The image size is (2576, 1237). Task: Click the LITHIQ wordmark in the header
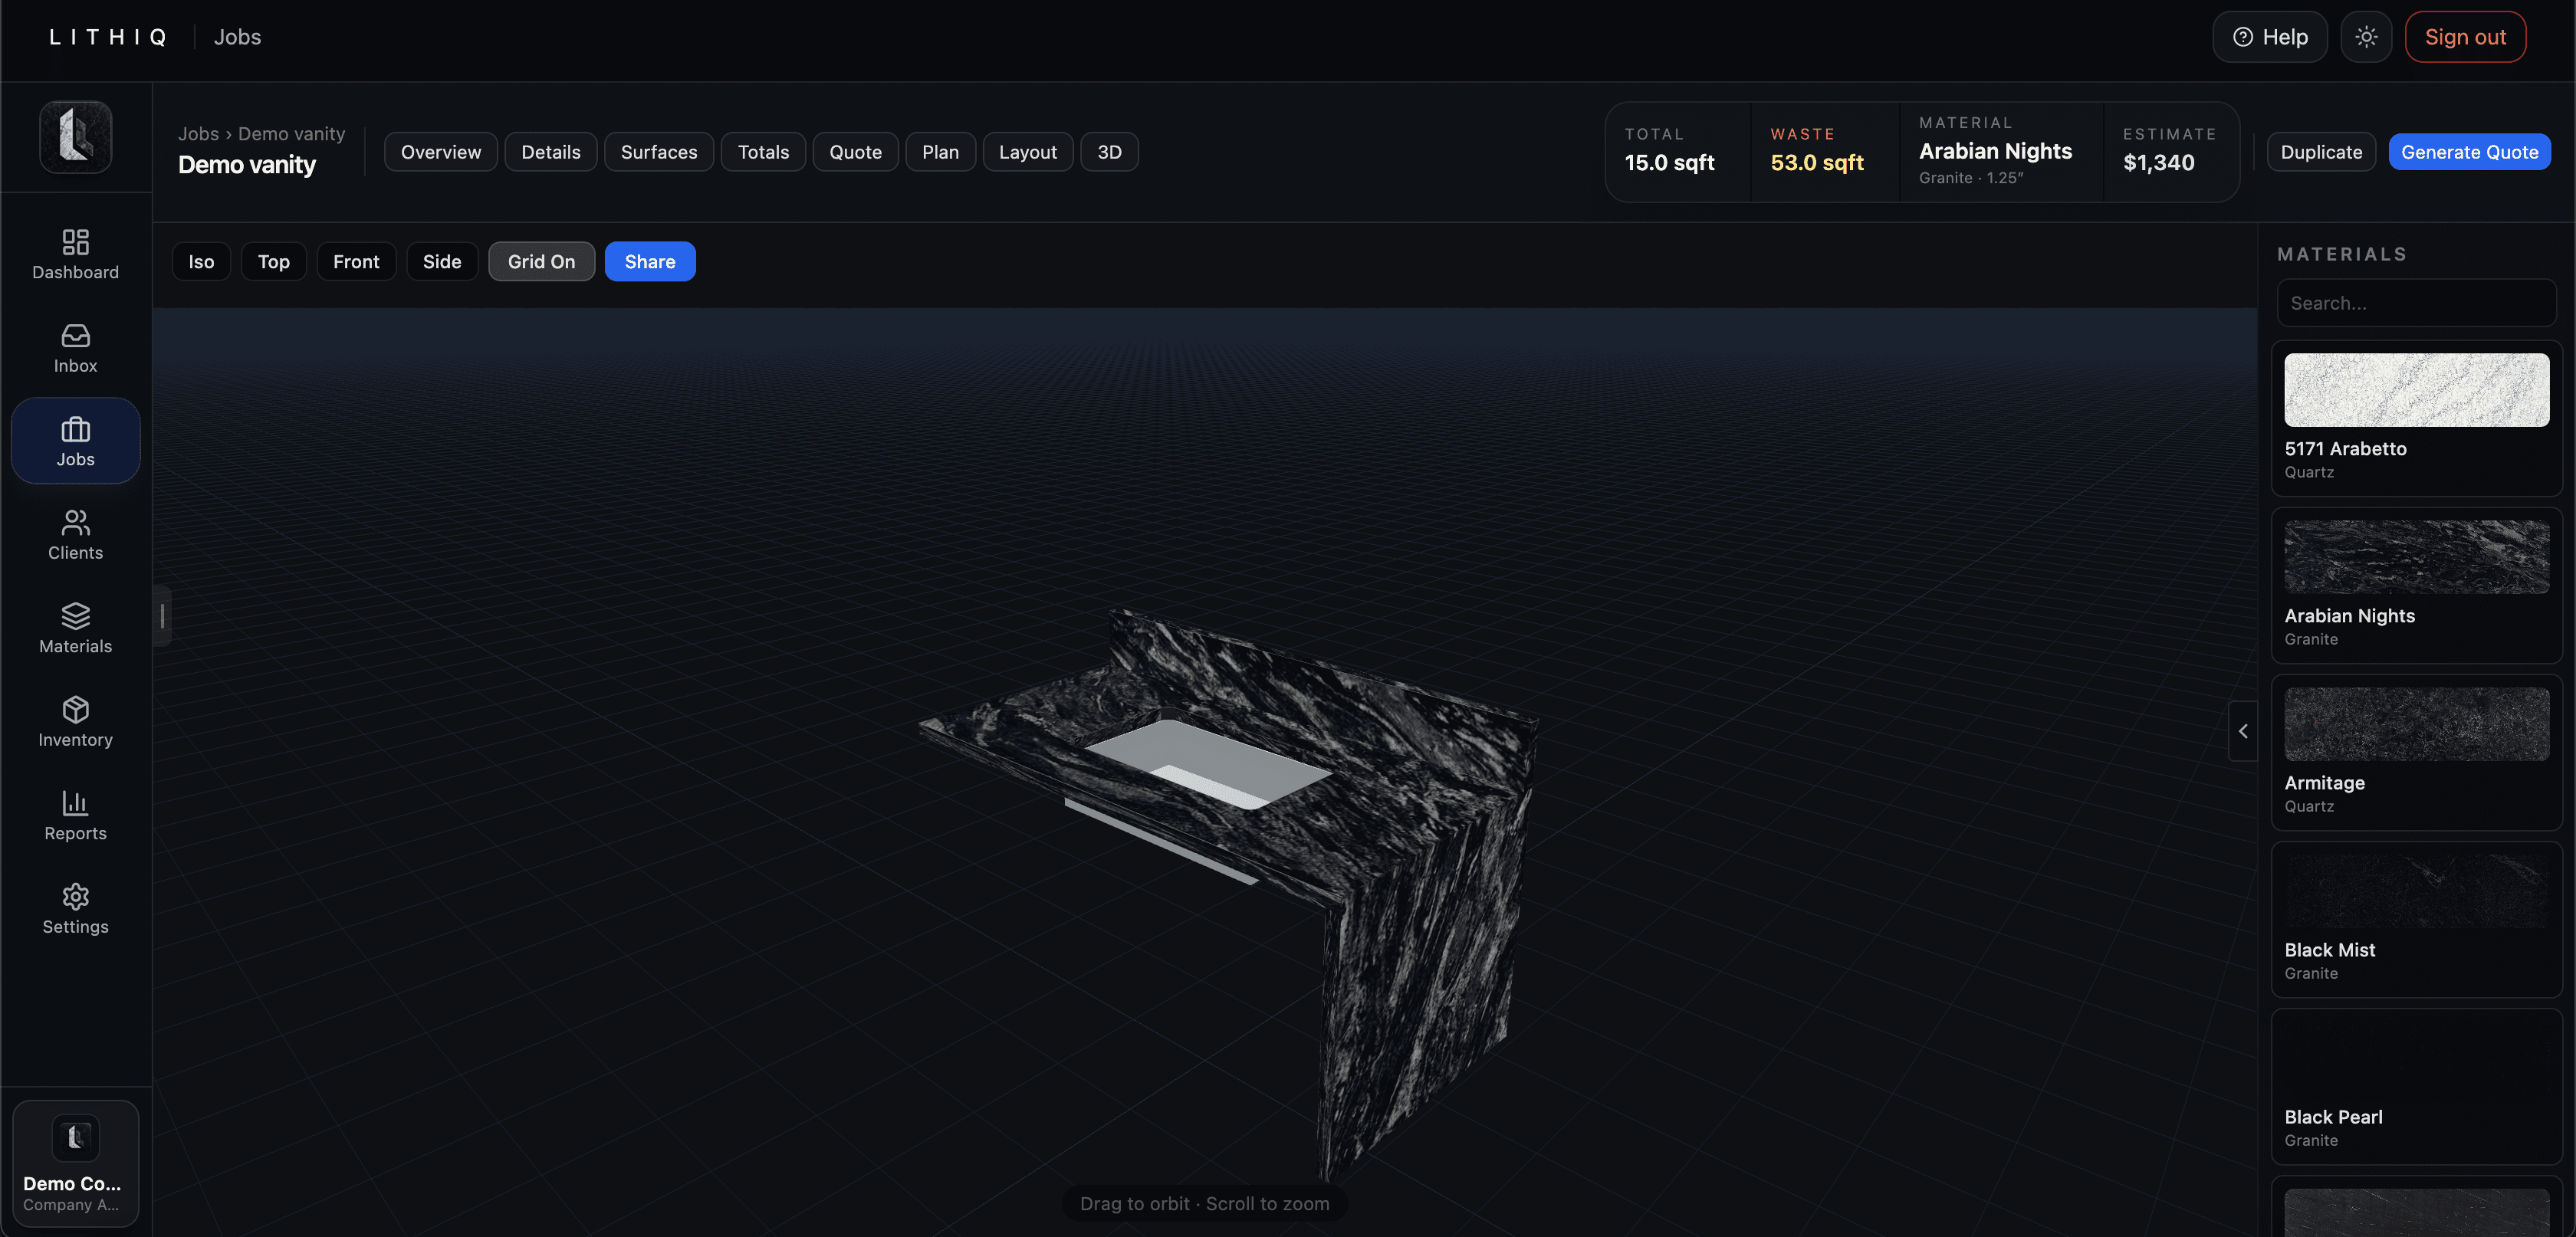pyautogui.click(x=109, y=37)
